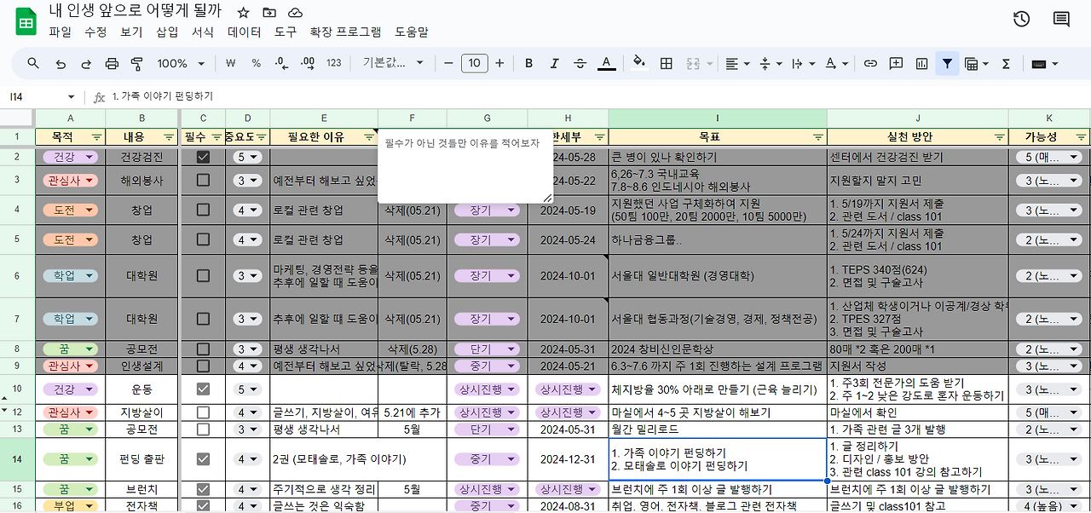Open the Google Sheets home icon
1091x513 pixels.
coord(26,21)
